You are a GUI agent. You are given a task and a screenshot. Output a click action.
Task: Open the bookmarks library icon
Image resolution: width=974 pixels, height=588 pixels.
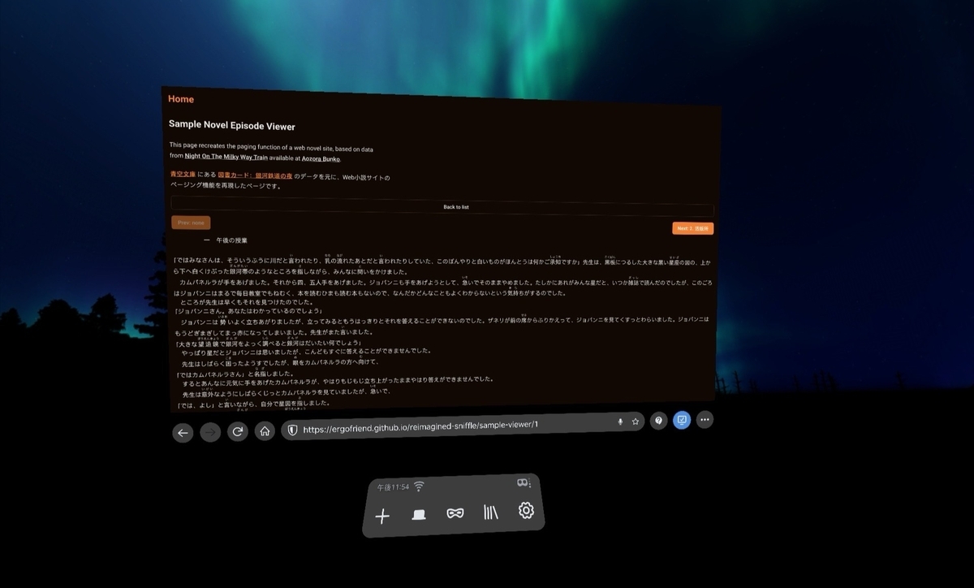pyautogui.click(x=491, y=512)
